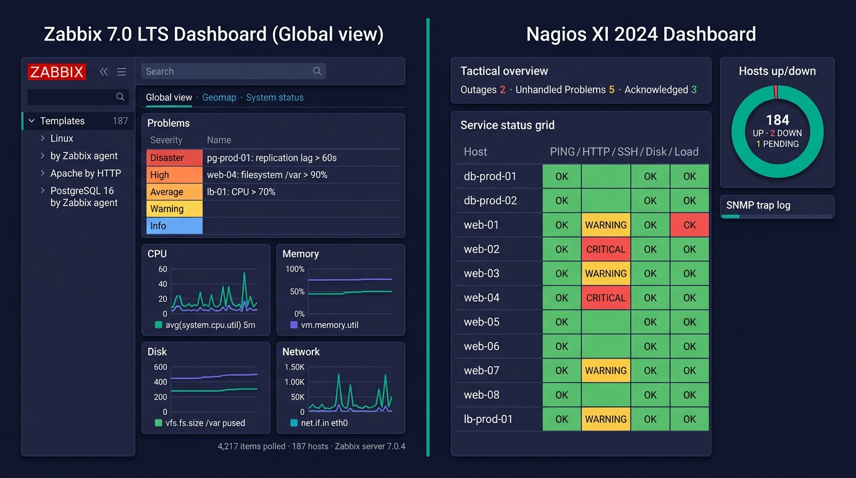Click web-06 PING OK cell
The height and width of the screenshot is (478, 856).
click(x=562, y=347)
